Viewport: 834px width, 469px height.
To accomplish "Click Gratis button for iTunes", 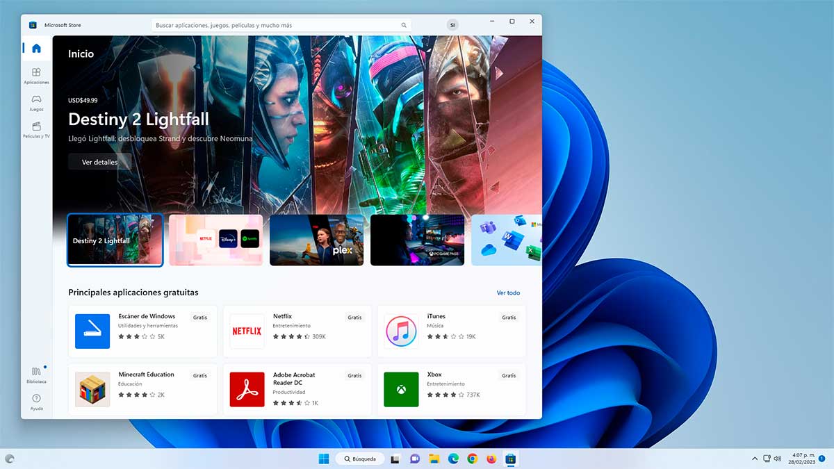I will coord(509,318).
